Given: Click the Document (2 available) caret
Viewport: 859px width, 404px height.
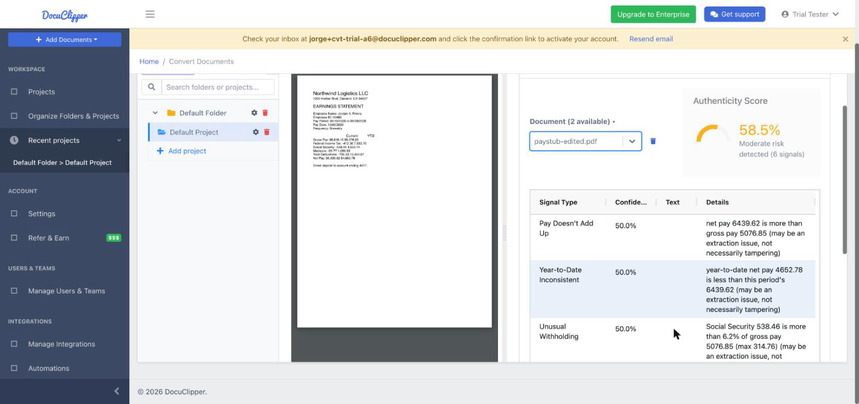Looking at the screenshot, I should coord(614,122).
